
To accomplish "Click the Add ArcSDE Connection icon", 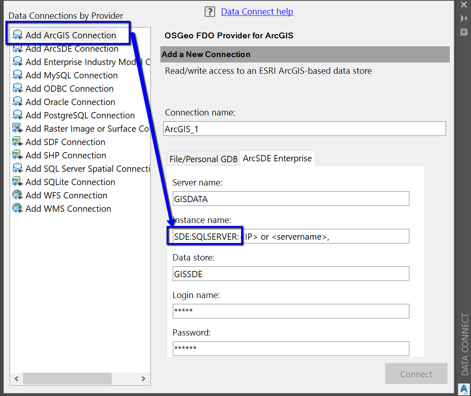I will point(17,48).
